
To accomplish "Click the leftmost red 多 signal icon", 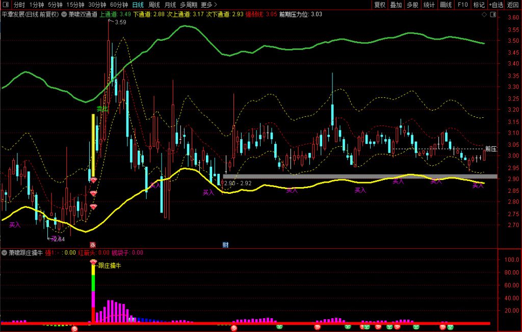I will click(74, 328).
